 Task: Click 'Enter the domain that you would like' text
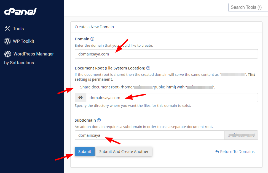coord(114,46)
